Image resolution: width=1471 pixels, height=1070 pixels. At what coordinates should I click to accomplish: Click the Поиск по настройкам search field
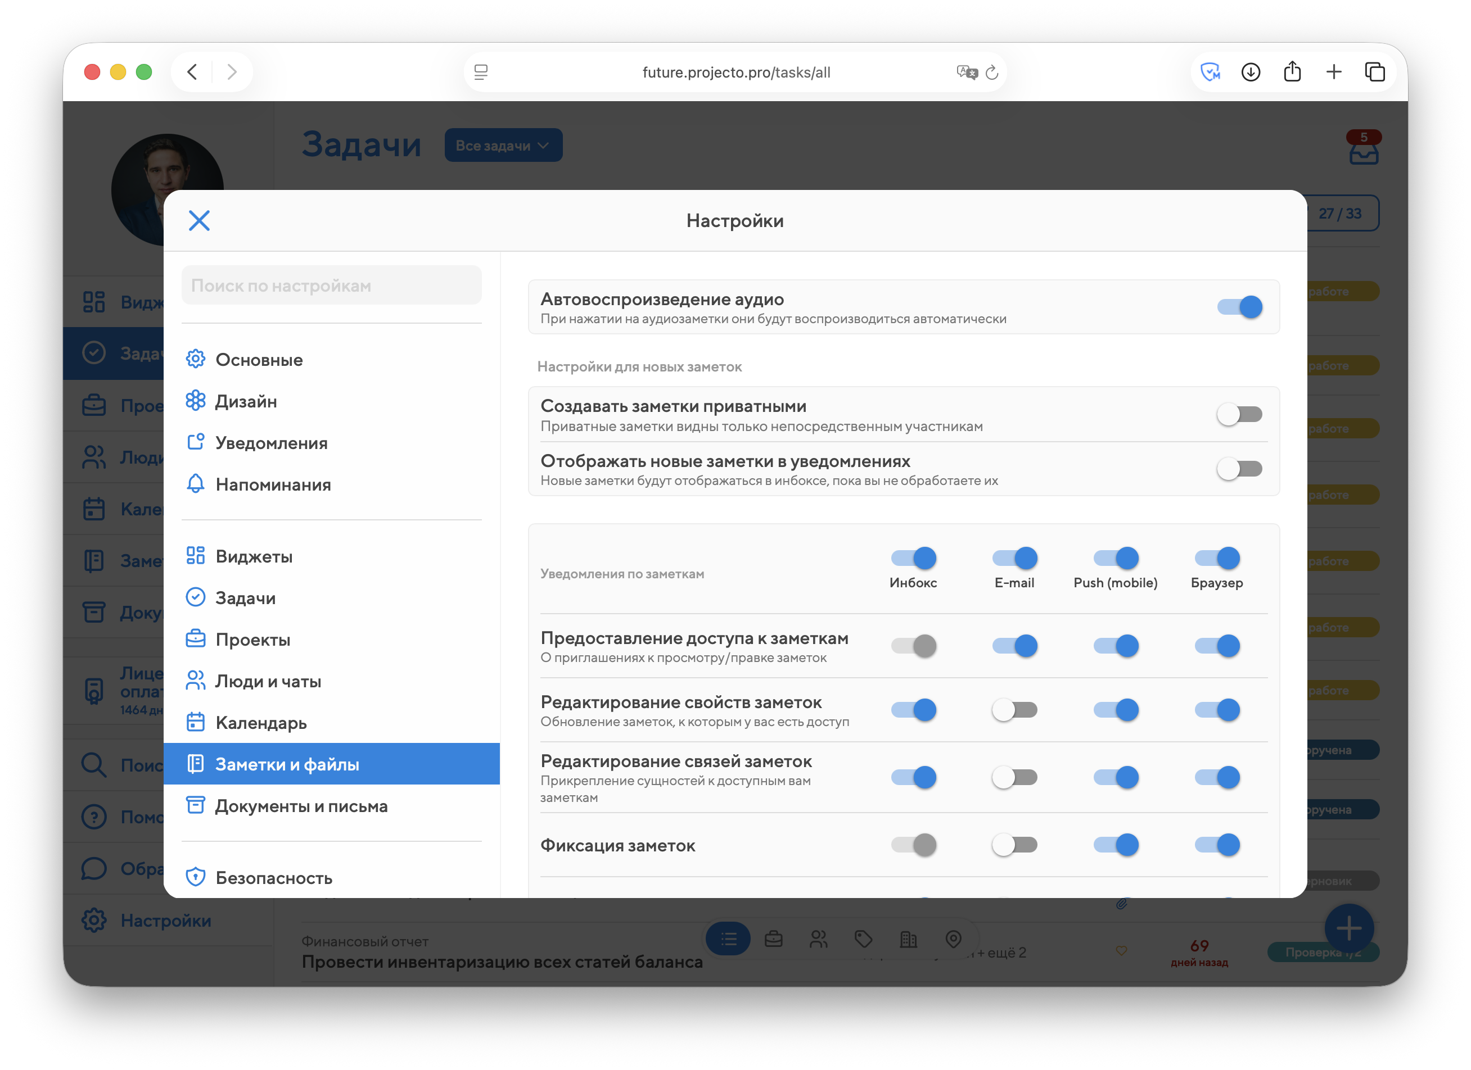tap(331, 286)
